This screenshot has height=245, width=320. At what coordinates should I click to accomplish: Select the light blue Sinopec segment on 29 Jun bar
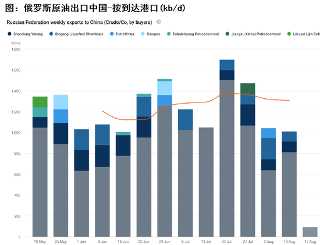pyautogui.click(x=165, y=88)
